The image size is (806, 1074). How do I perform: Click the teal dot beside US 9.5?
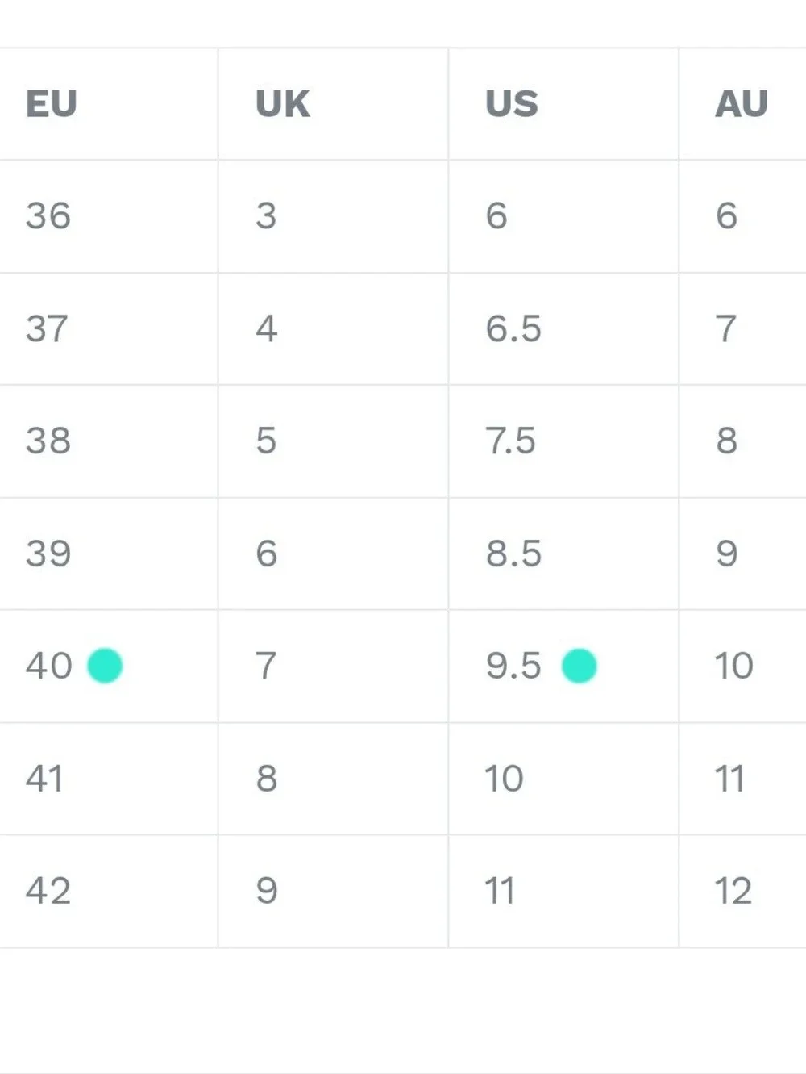click(x=579, y=666)
